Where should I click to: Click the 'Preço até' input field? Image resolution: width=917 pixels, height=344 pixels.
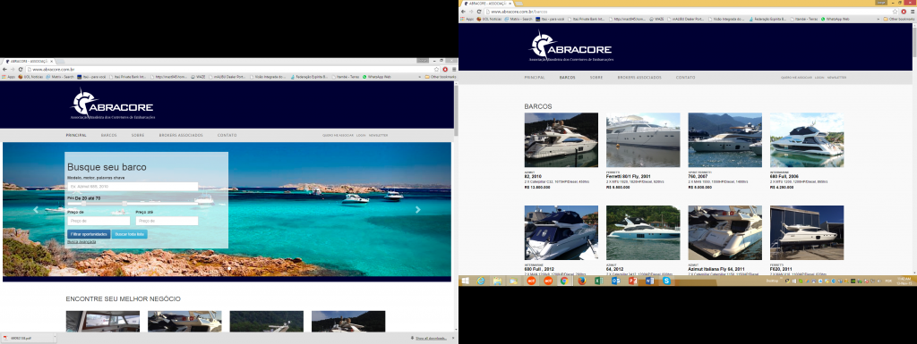[167, 221]
